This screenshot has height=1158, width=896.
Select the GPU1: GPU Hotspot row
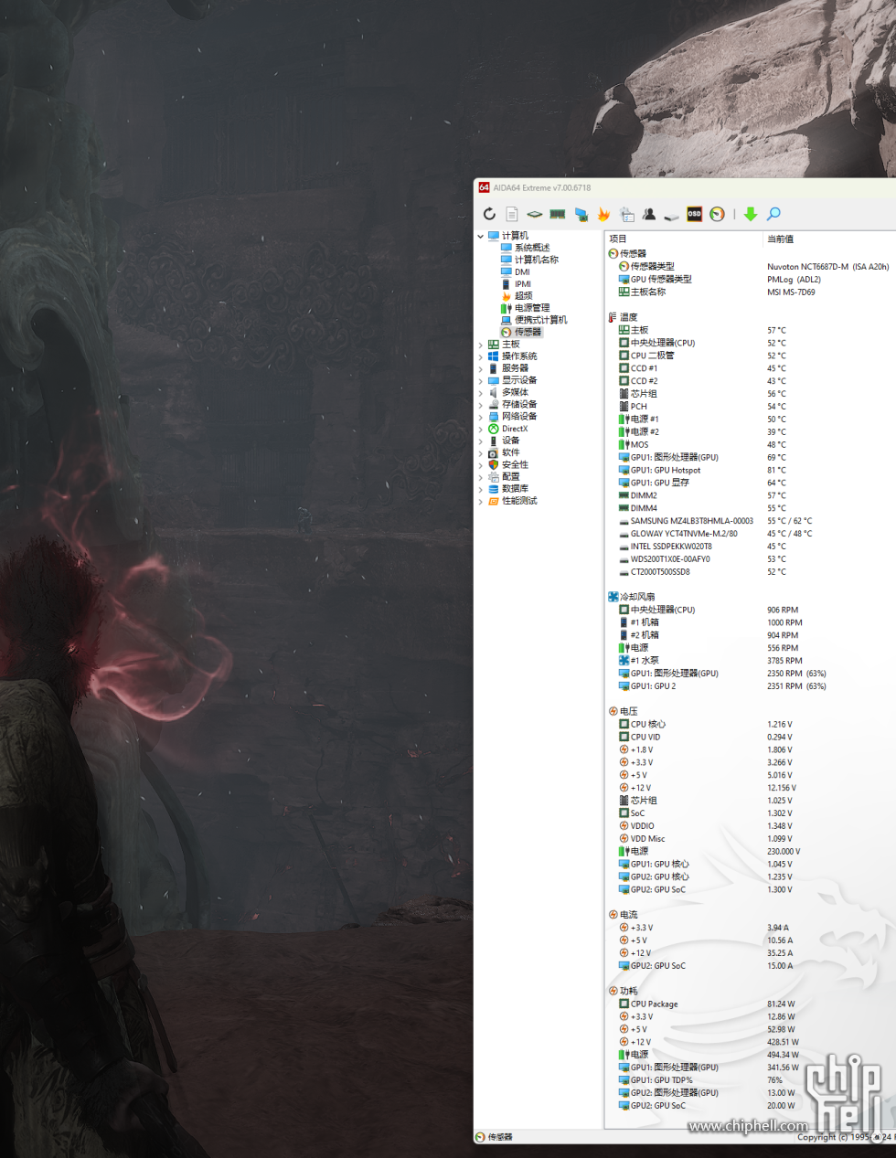click(750, 470)
